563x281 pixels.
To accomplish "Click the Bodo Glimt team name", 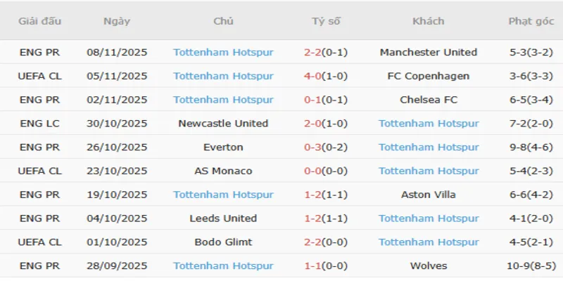I will click(223, 242).
